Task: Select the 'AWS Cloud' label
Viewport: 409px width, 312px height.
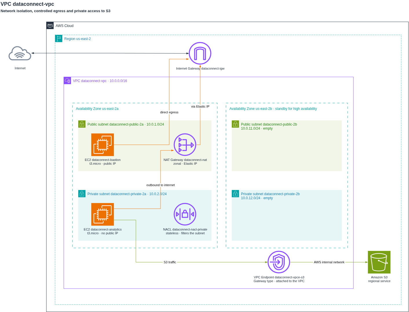Action: [65, 26]
